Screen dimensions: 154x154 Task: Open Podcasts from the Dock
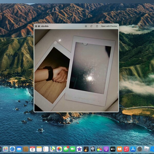[106, 149]
